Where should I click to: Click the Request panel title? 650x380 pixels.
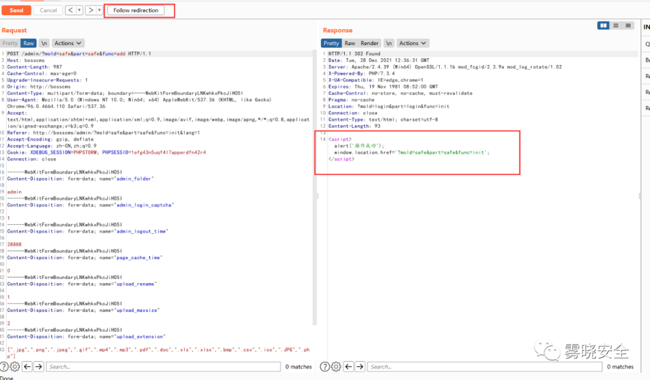click(14, 30)
